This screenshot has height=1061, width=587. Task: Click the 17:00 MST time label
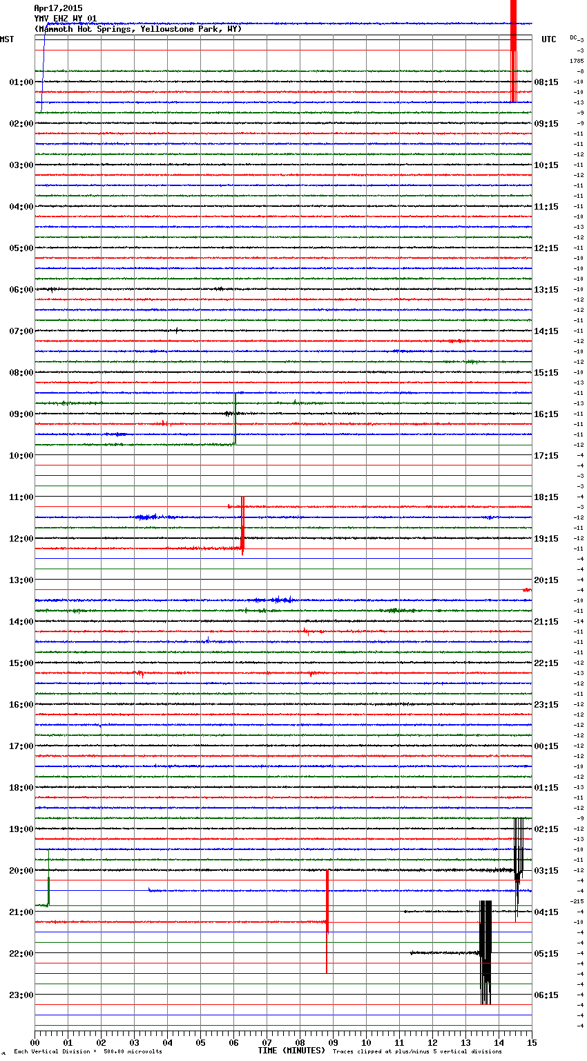[x=21, y=746]
